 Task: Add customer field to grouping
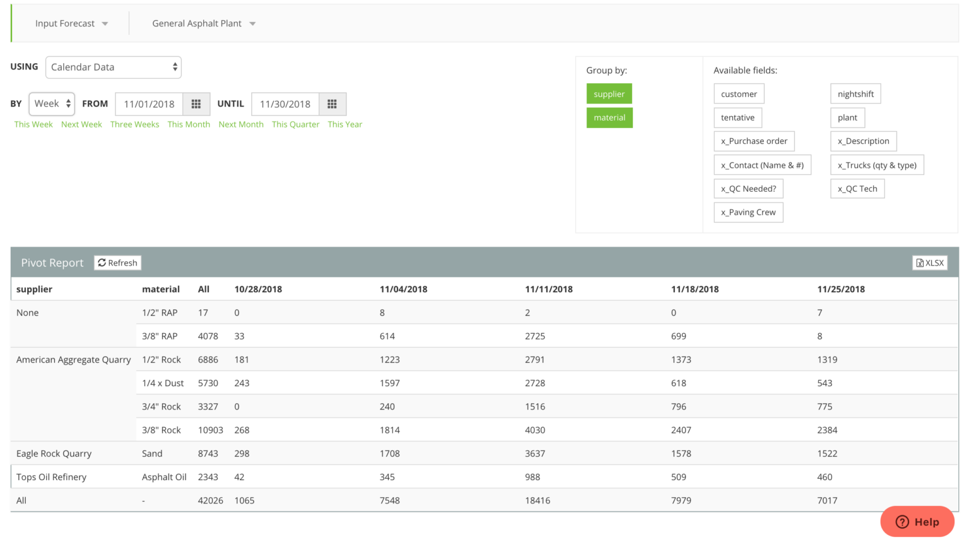point(739,94)
